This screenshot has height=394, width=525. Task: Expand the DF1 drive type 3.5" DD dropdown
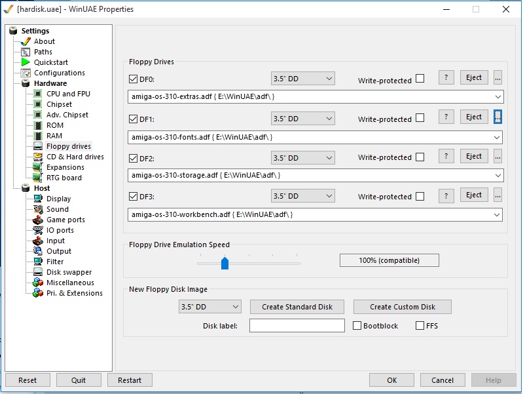pyautogui.click(x=302, y=119)
